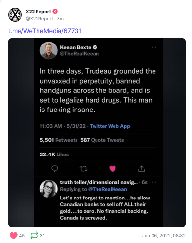Open the three-dot menu on the reply
The width and height of the screenshot is (192, 243).
coord(154,182)
